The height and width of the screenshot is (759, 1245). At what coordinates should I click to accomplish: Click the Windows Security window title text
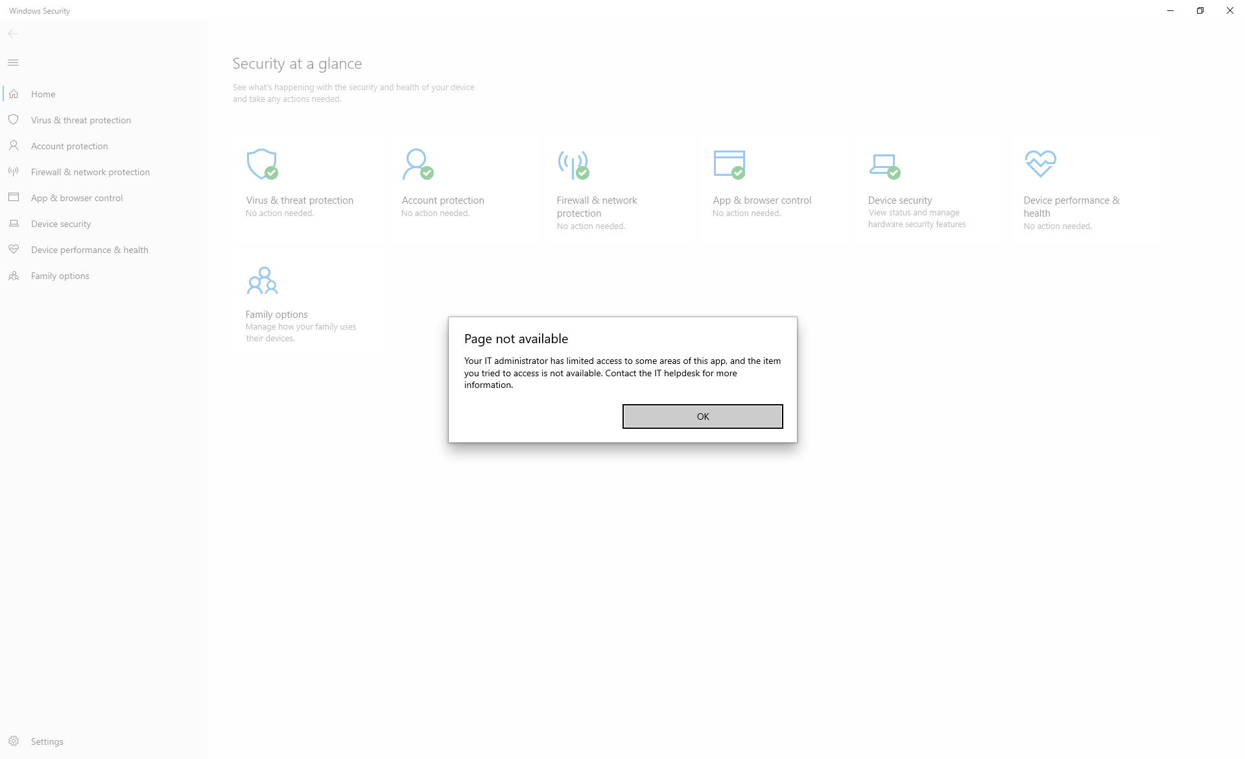click(40, 11)
